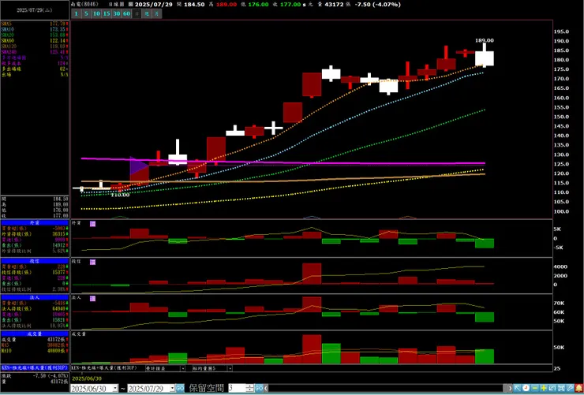Switch to 5-minute chart interval
Viewport: 584px width, 395px height.
click(x=86, y=13)
